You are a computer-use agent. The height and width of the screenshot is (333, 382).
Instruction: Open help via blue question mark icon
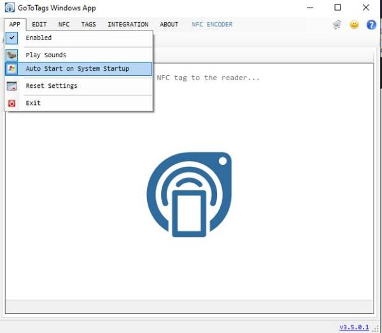371,25
